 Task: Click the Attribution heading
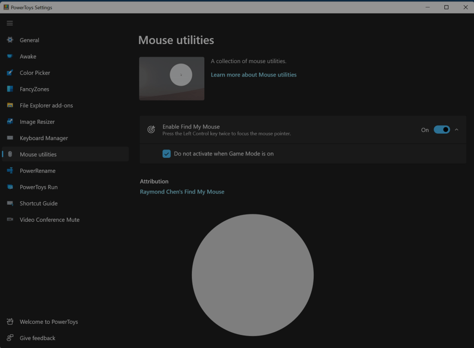click(x=154, y=181)
